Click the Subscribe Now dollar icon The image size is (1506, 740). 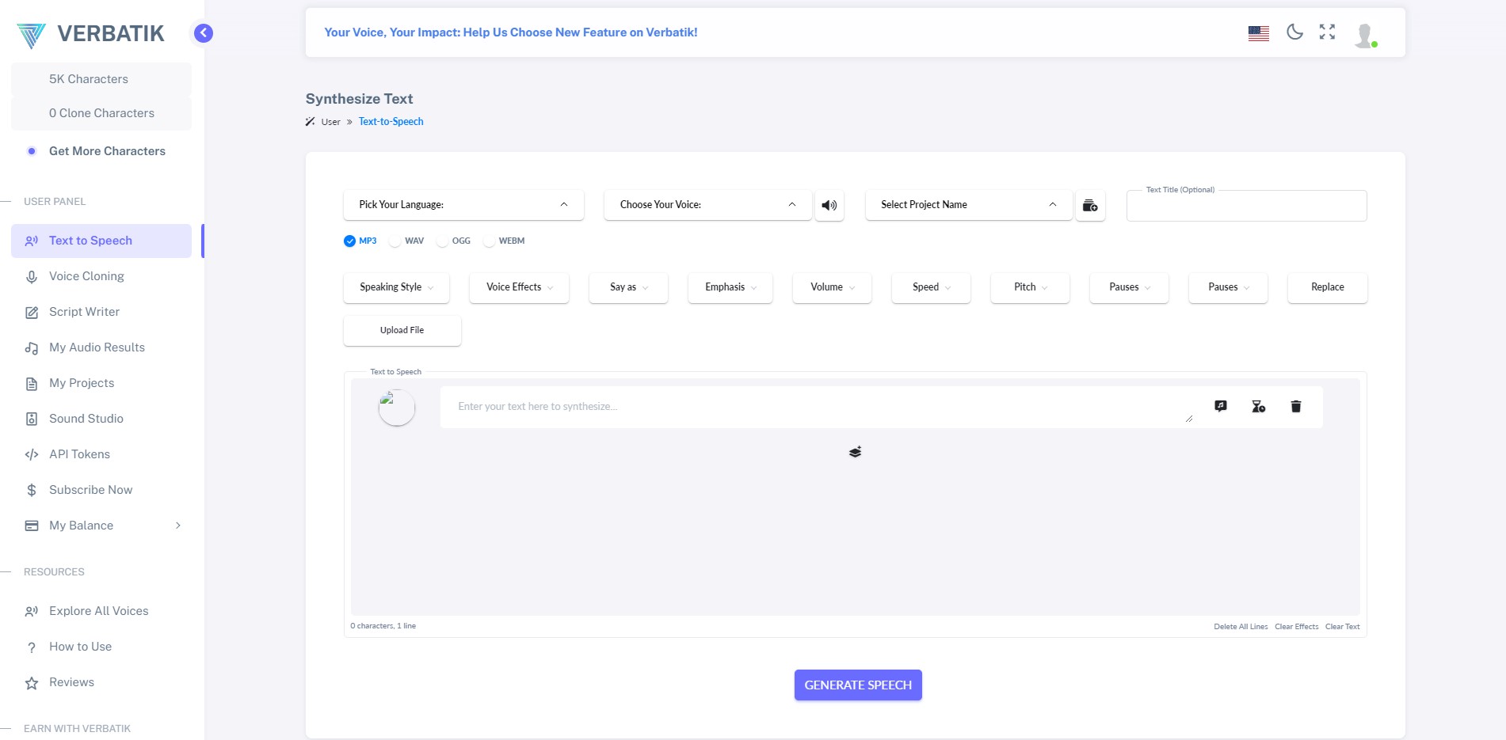[x=32, y=491]
